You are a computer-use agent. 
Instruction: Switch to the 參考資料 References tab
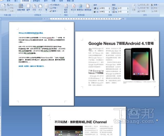click(36, 1)
